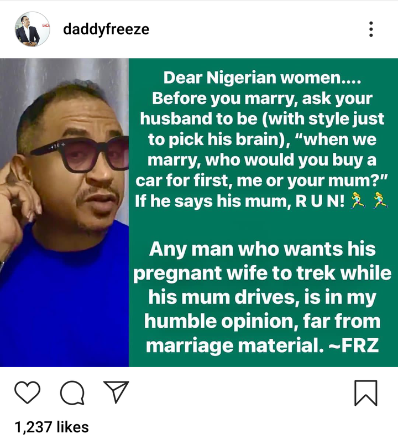
Task: Open comments with the speech bubble icon
Action: 72,393
